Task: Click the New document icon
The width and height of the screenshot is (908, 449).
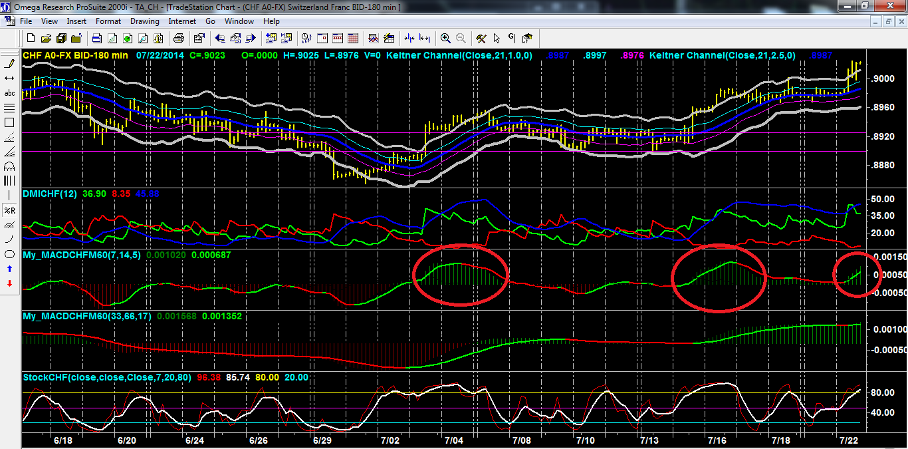Action: [x=31, y=38]
